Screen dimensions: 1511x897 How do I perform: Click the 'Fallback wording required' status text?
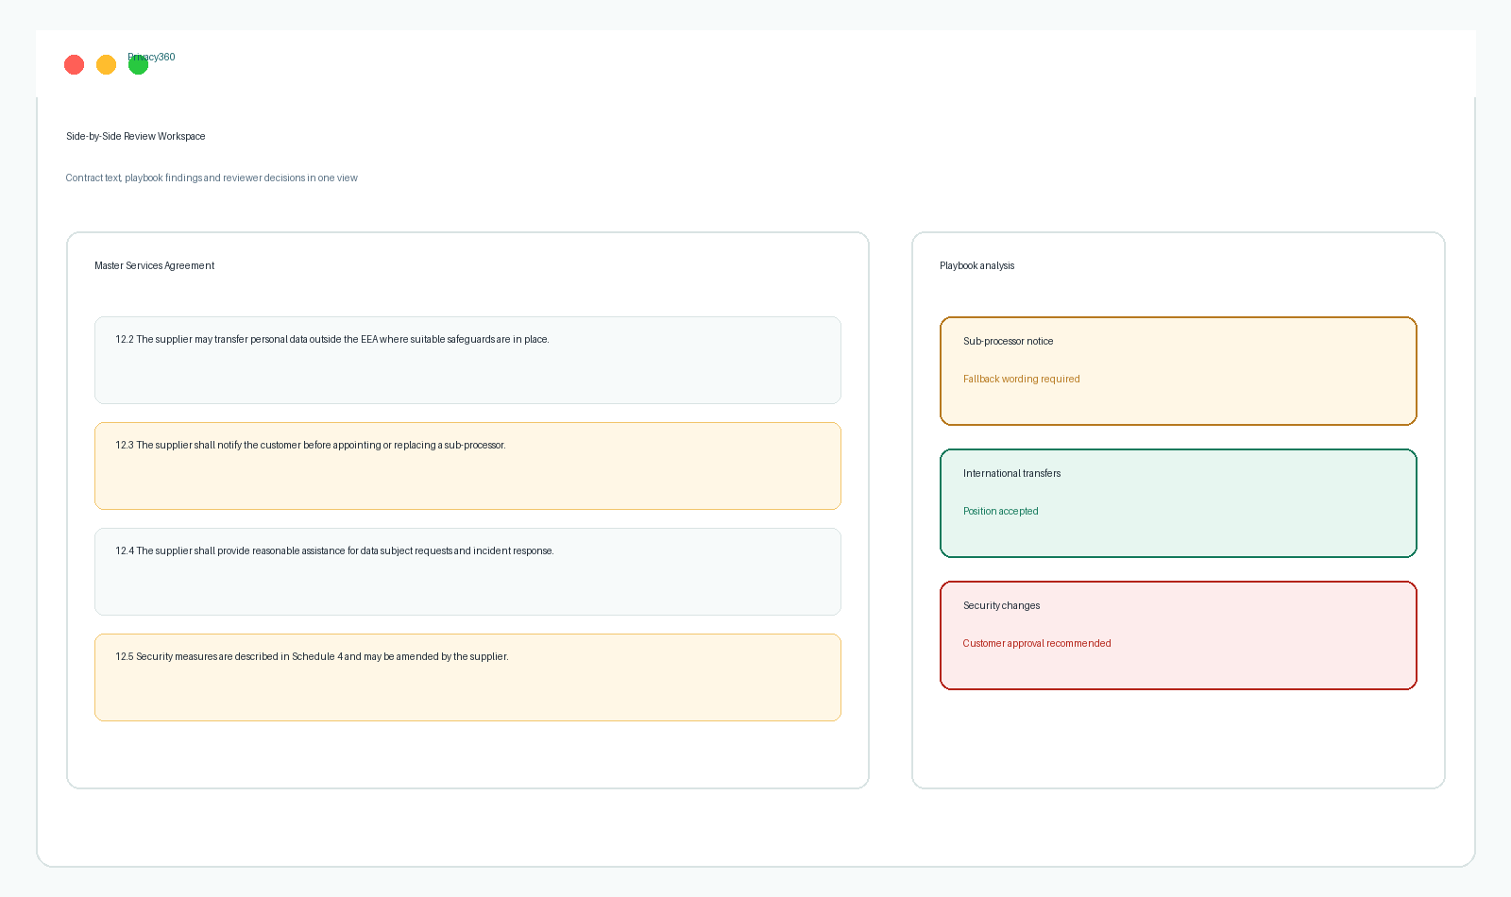tap(1021, 379)
